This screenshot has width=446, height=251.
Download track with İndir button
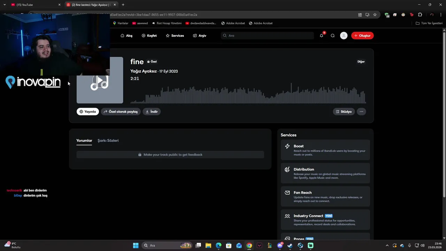click(152, 112)
